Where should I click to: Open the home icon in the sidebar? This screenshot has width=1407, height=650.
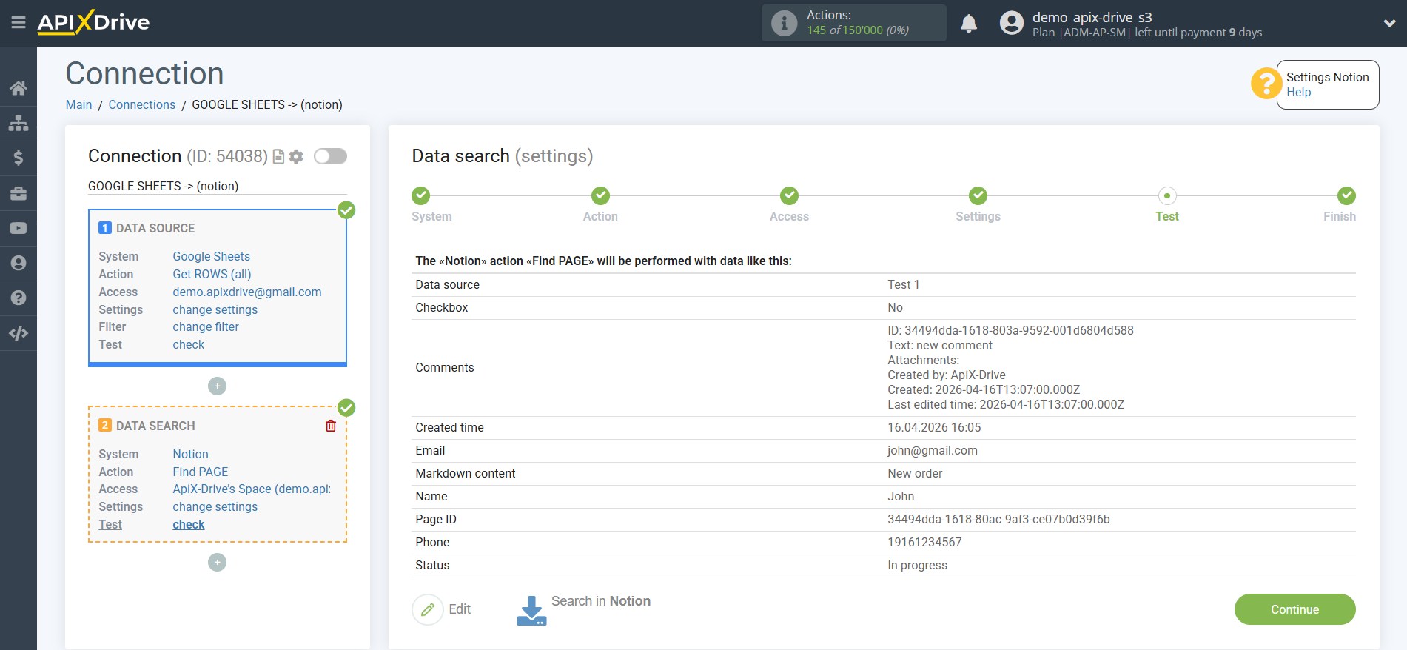pyautogui.click(x=19, y=88)
